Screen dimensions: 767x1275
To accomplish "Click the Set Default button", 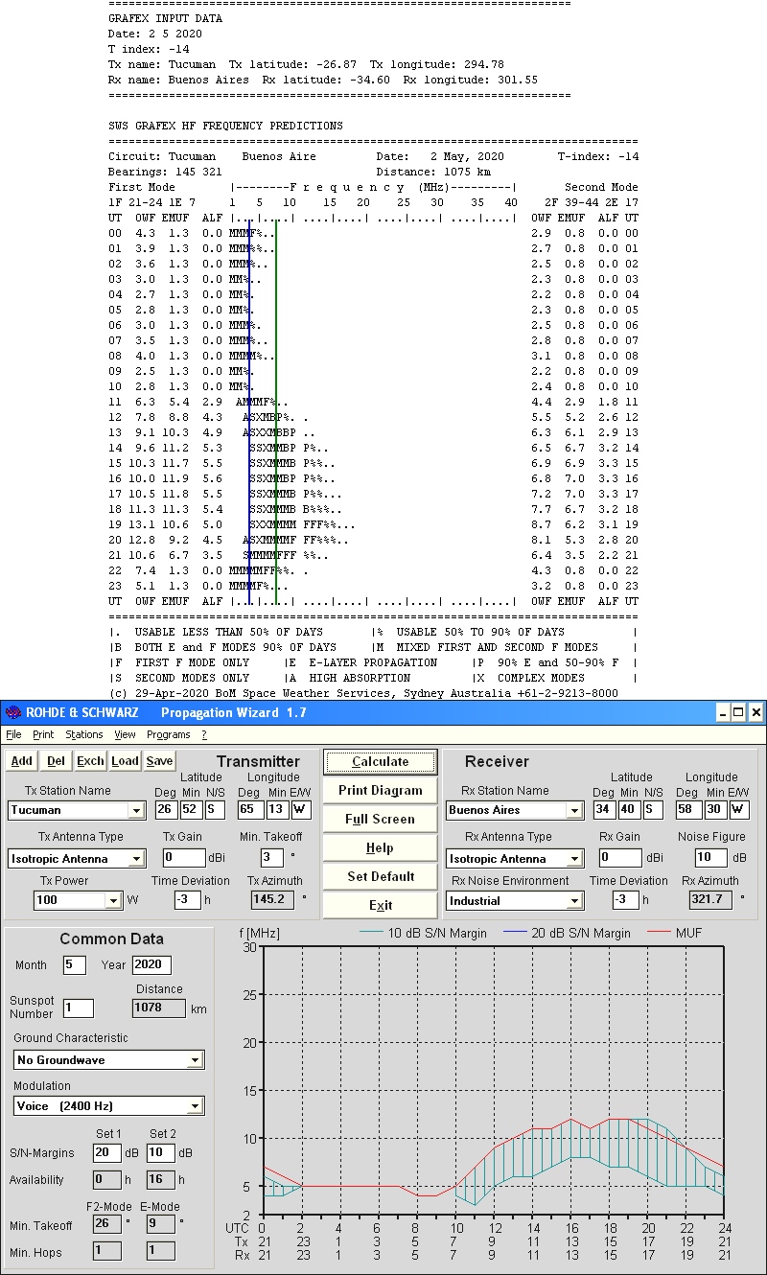I will click(380, 877).
